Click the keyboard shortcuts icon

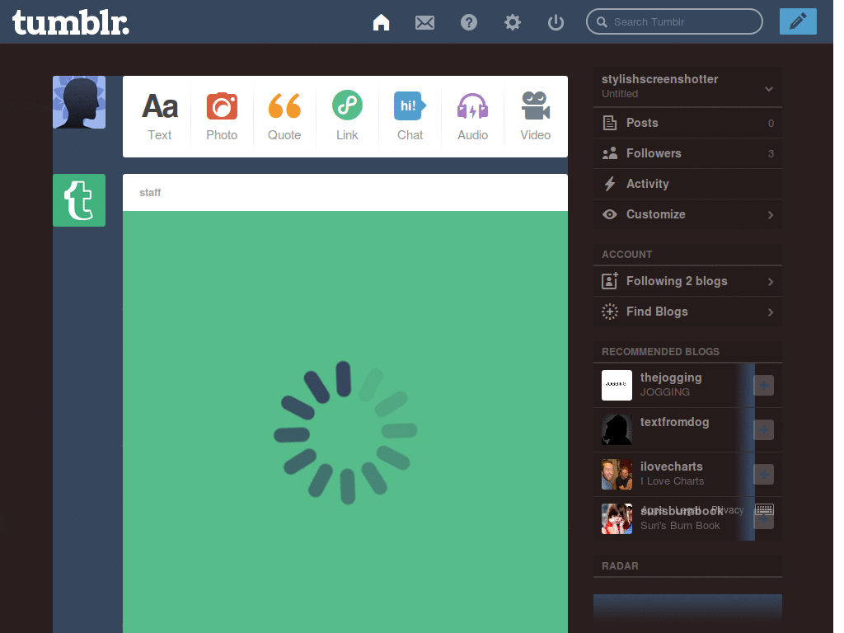pyautogui.click(x=764, y=509)
